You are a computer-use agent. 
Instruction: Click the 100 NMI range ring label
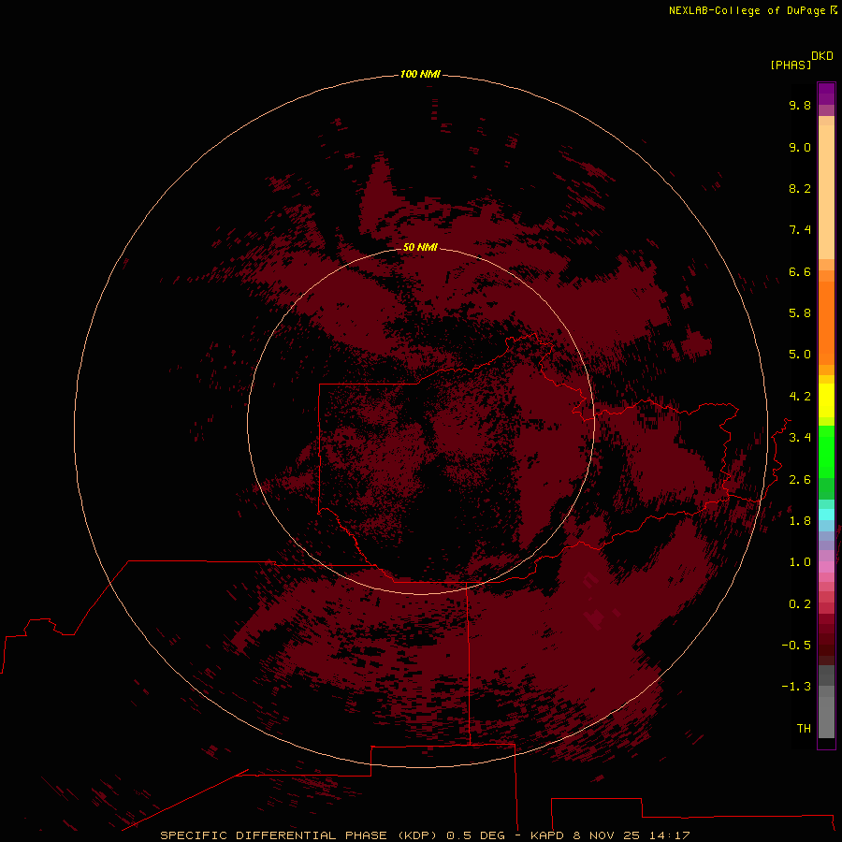point(420,74)
